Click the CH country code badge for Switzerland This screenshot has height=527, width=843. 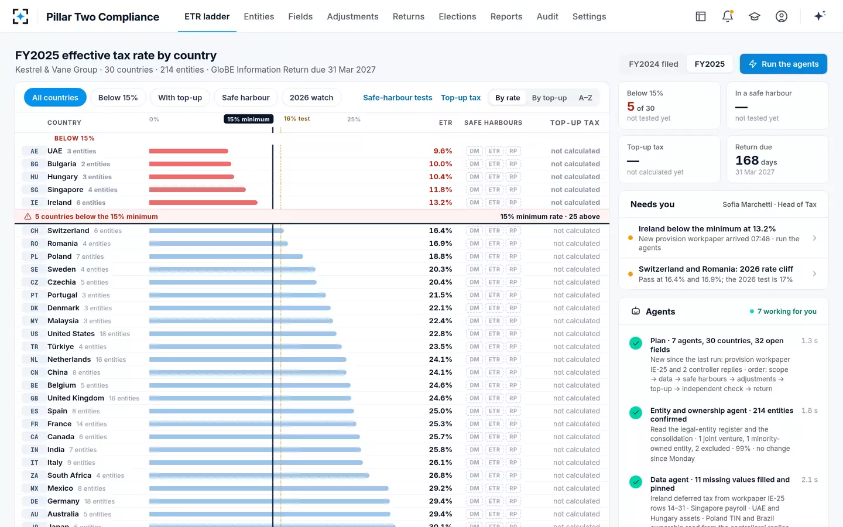coord(35,231)
